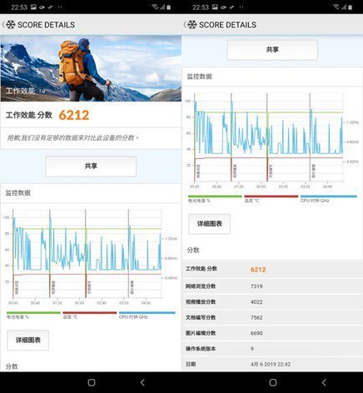Tap PCMark snowflake logo in left header
363x393 pixels.
click(11, 25)
